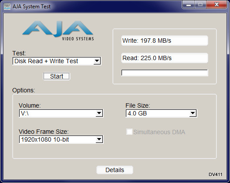230x183 pixels.
Task: Click the Read 225.0 MB/s result field
Action: click(165, 58)
